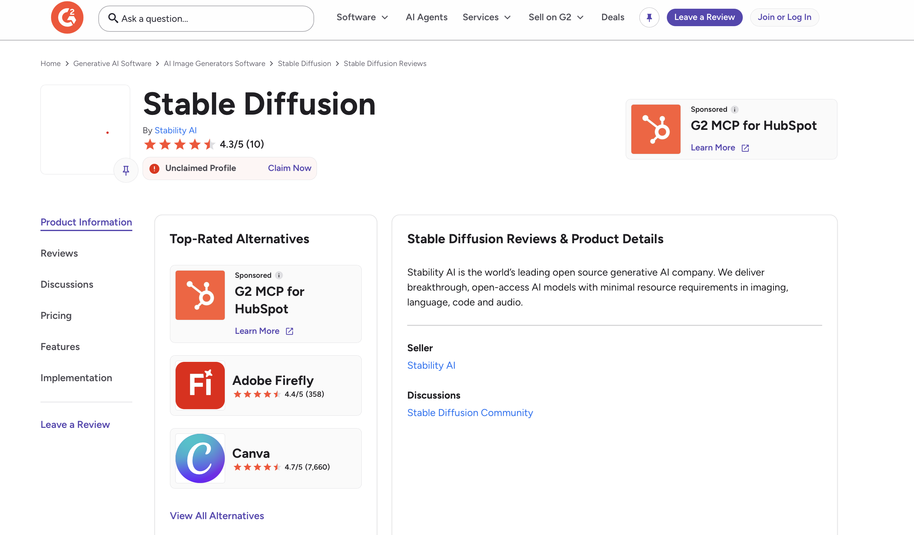Expand the Services dropdown menu
The image size is (914, 535).
487,17
